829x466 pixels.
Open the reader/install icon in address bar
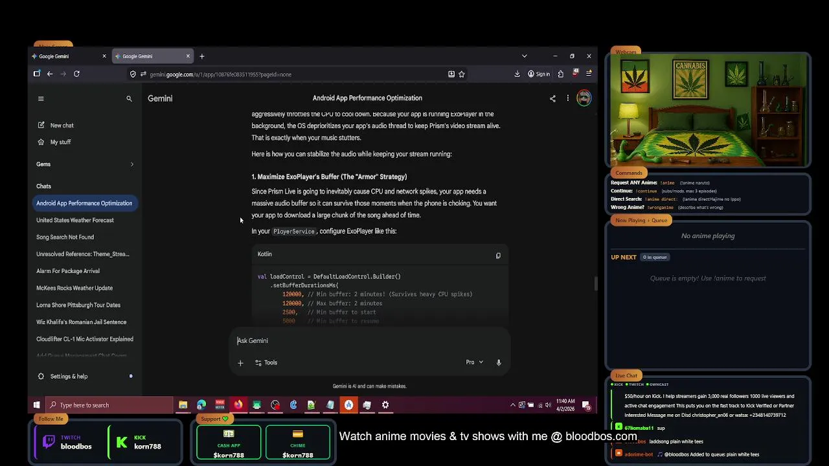coord(451,74)
